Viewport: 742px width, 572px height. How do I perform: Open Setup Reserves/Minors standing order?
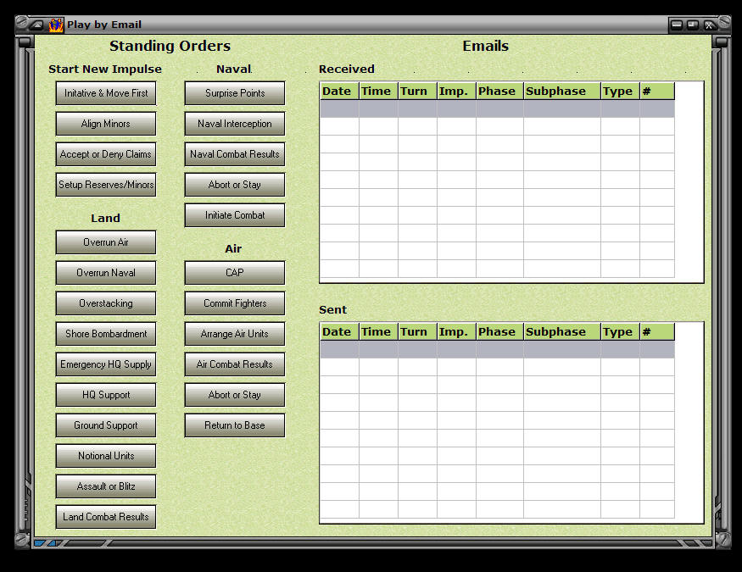click(106, 185)
